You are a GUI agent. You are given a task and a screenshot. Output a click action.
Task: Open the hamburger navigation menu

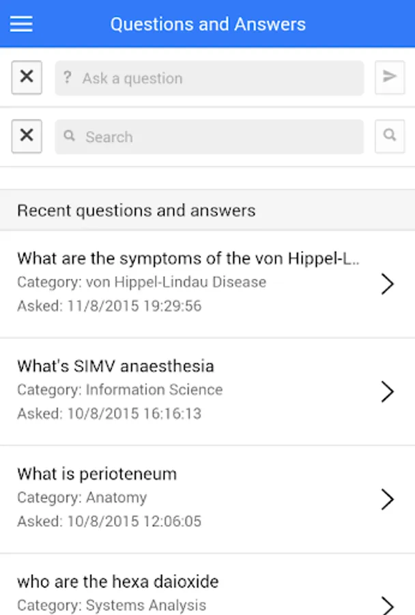(22, 24)
